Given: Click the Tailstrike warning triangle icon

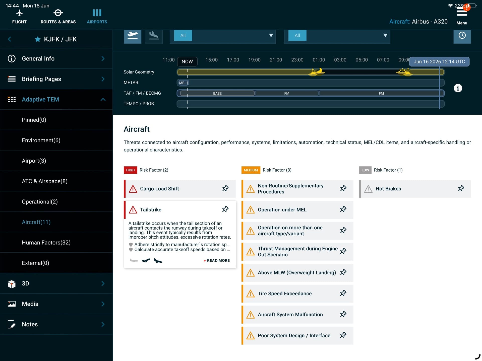Looking at the screenshot, I should point(133,209).
